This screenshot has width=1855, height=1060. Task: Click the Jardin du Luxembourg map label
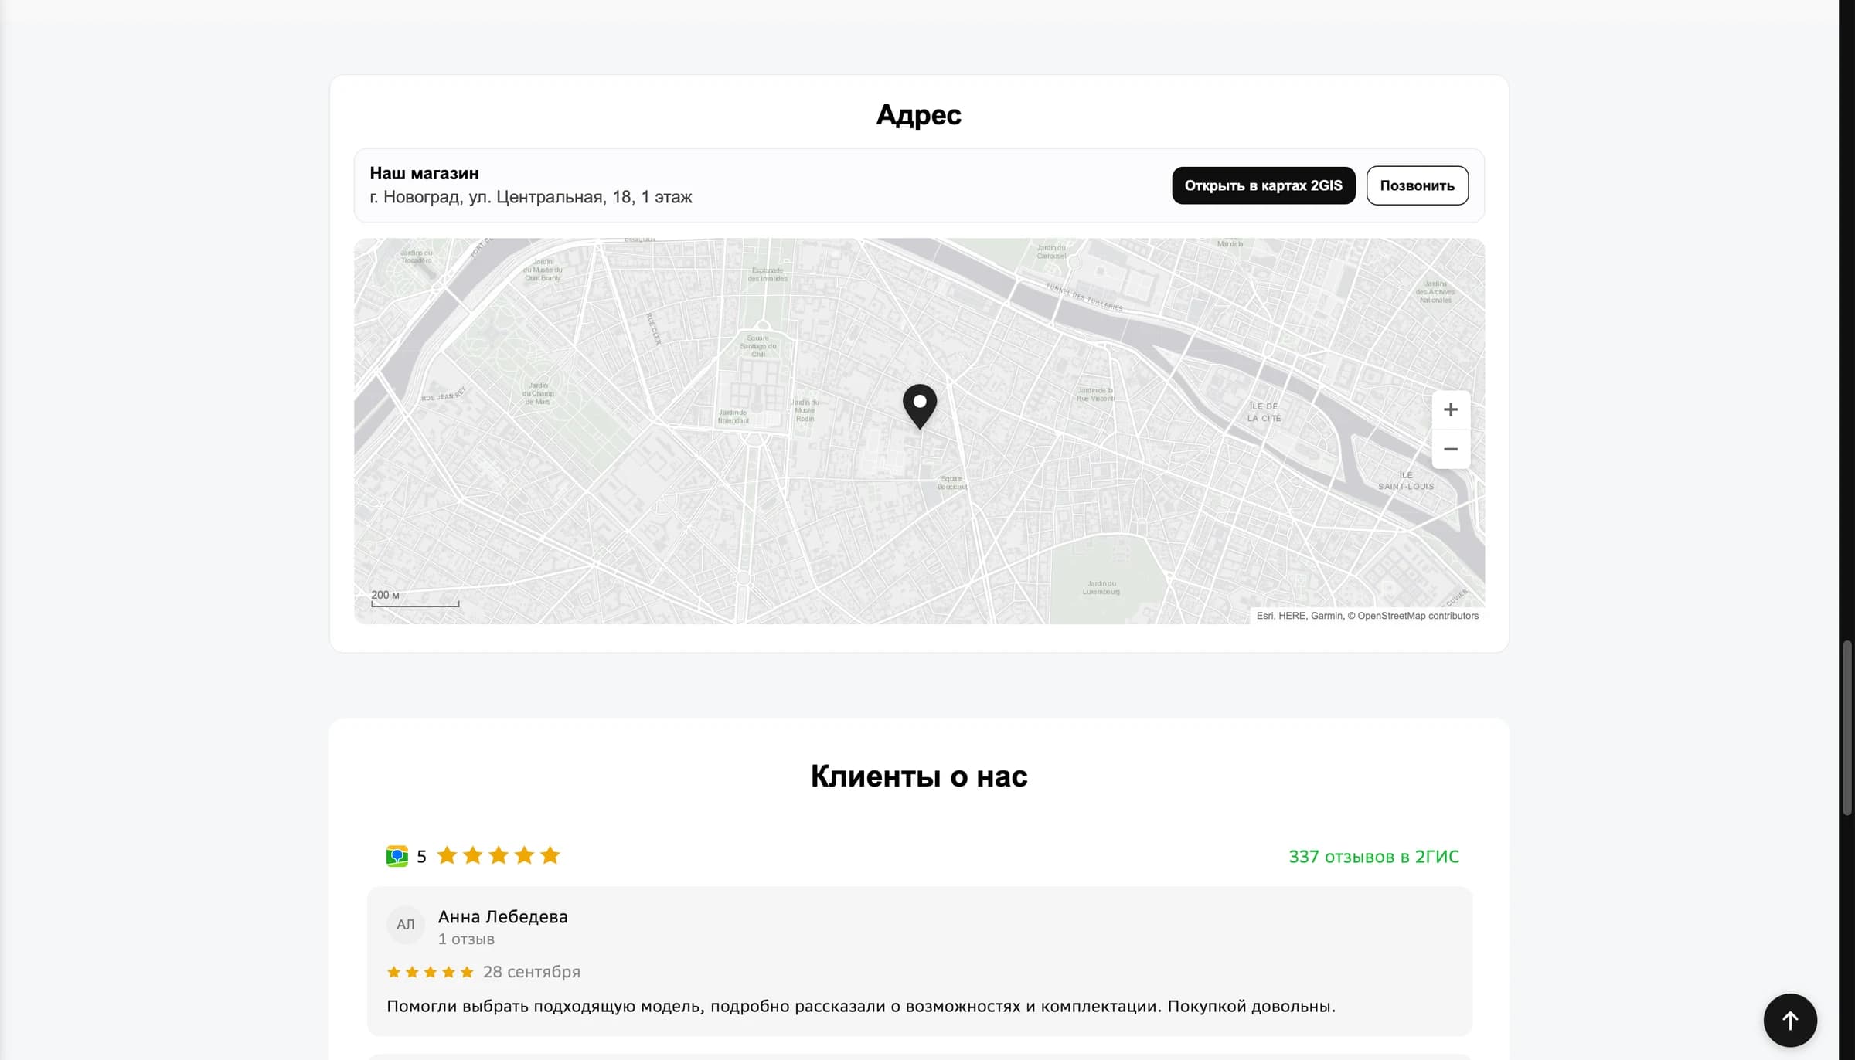tap(1101, 587)
